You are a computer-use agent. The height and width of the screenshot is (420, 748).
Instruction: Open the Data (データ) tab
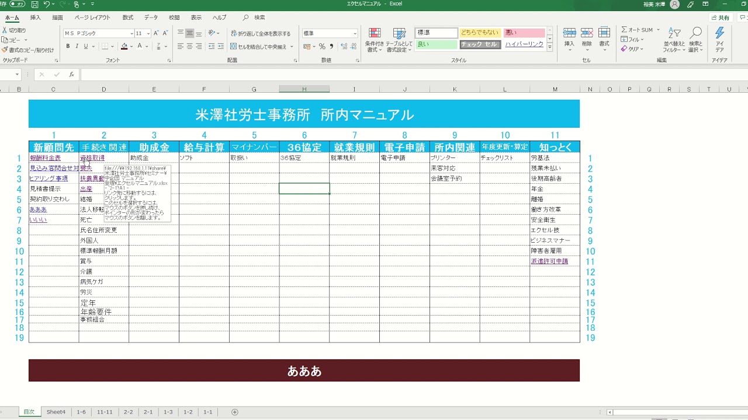(151, 17)
